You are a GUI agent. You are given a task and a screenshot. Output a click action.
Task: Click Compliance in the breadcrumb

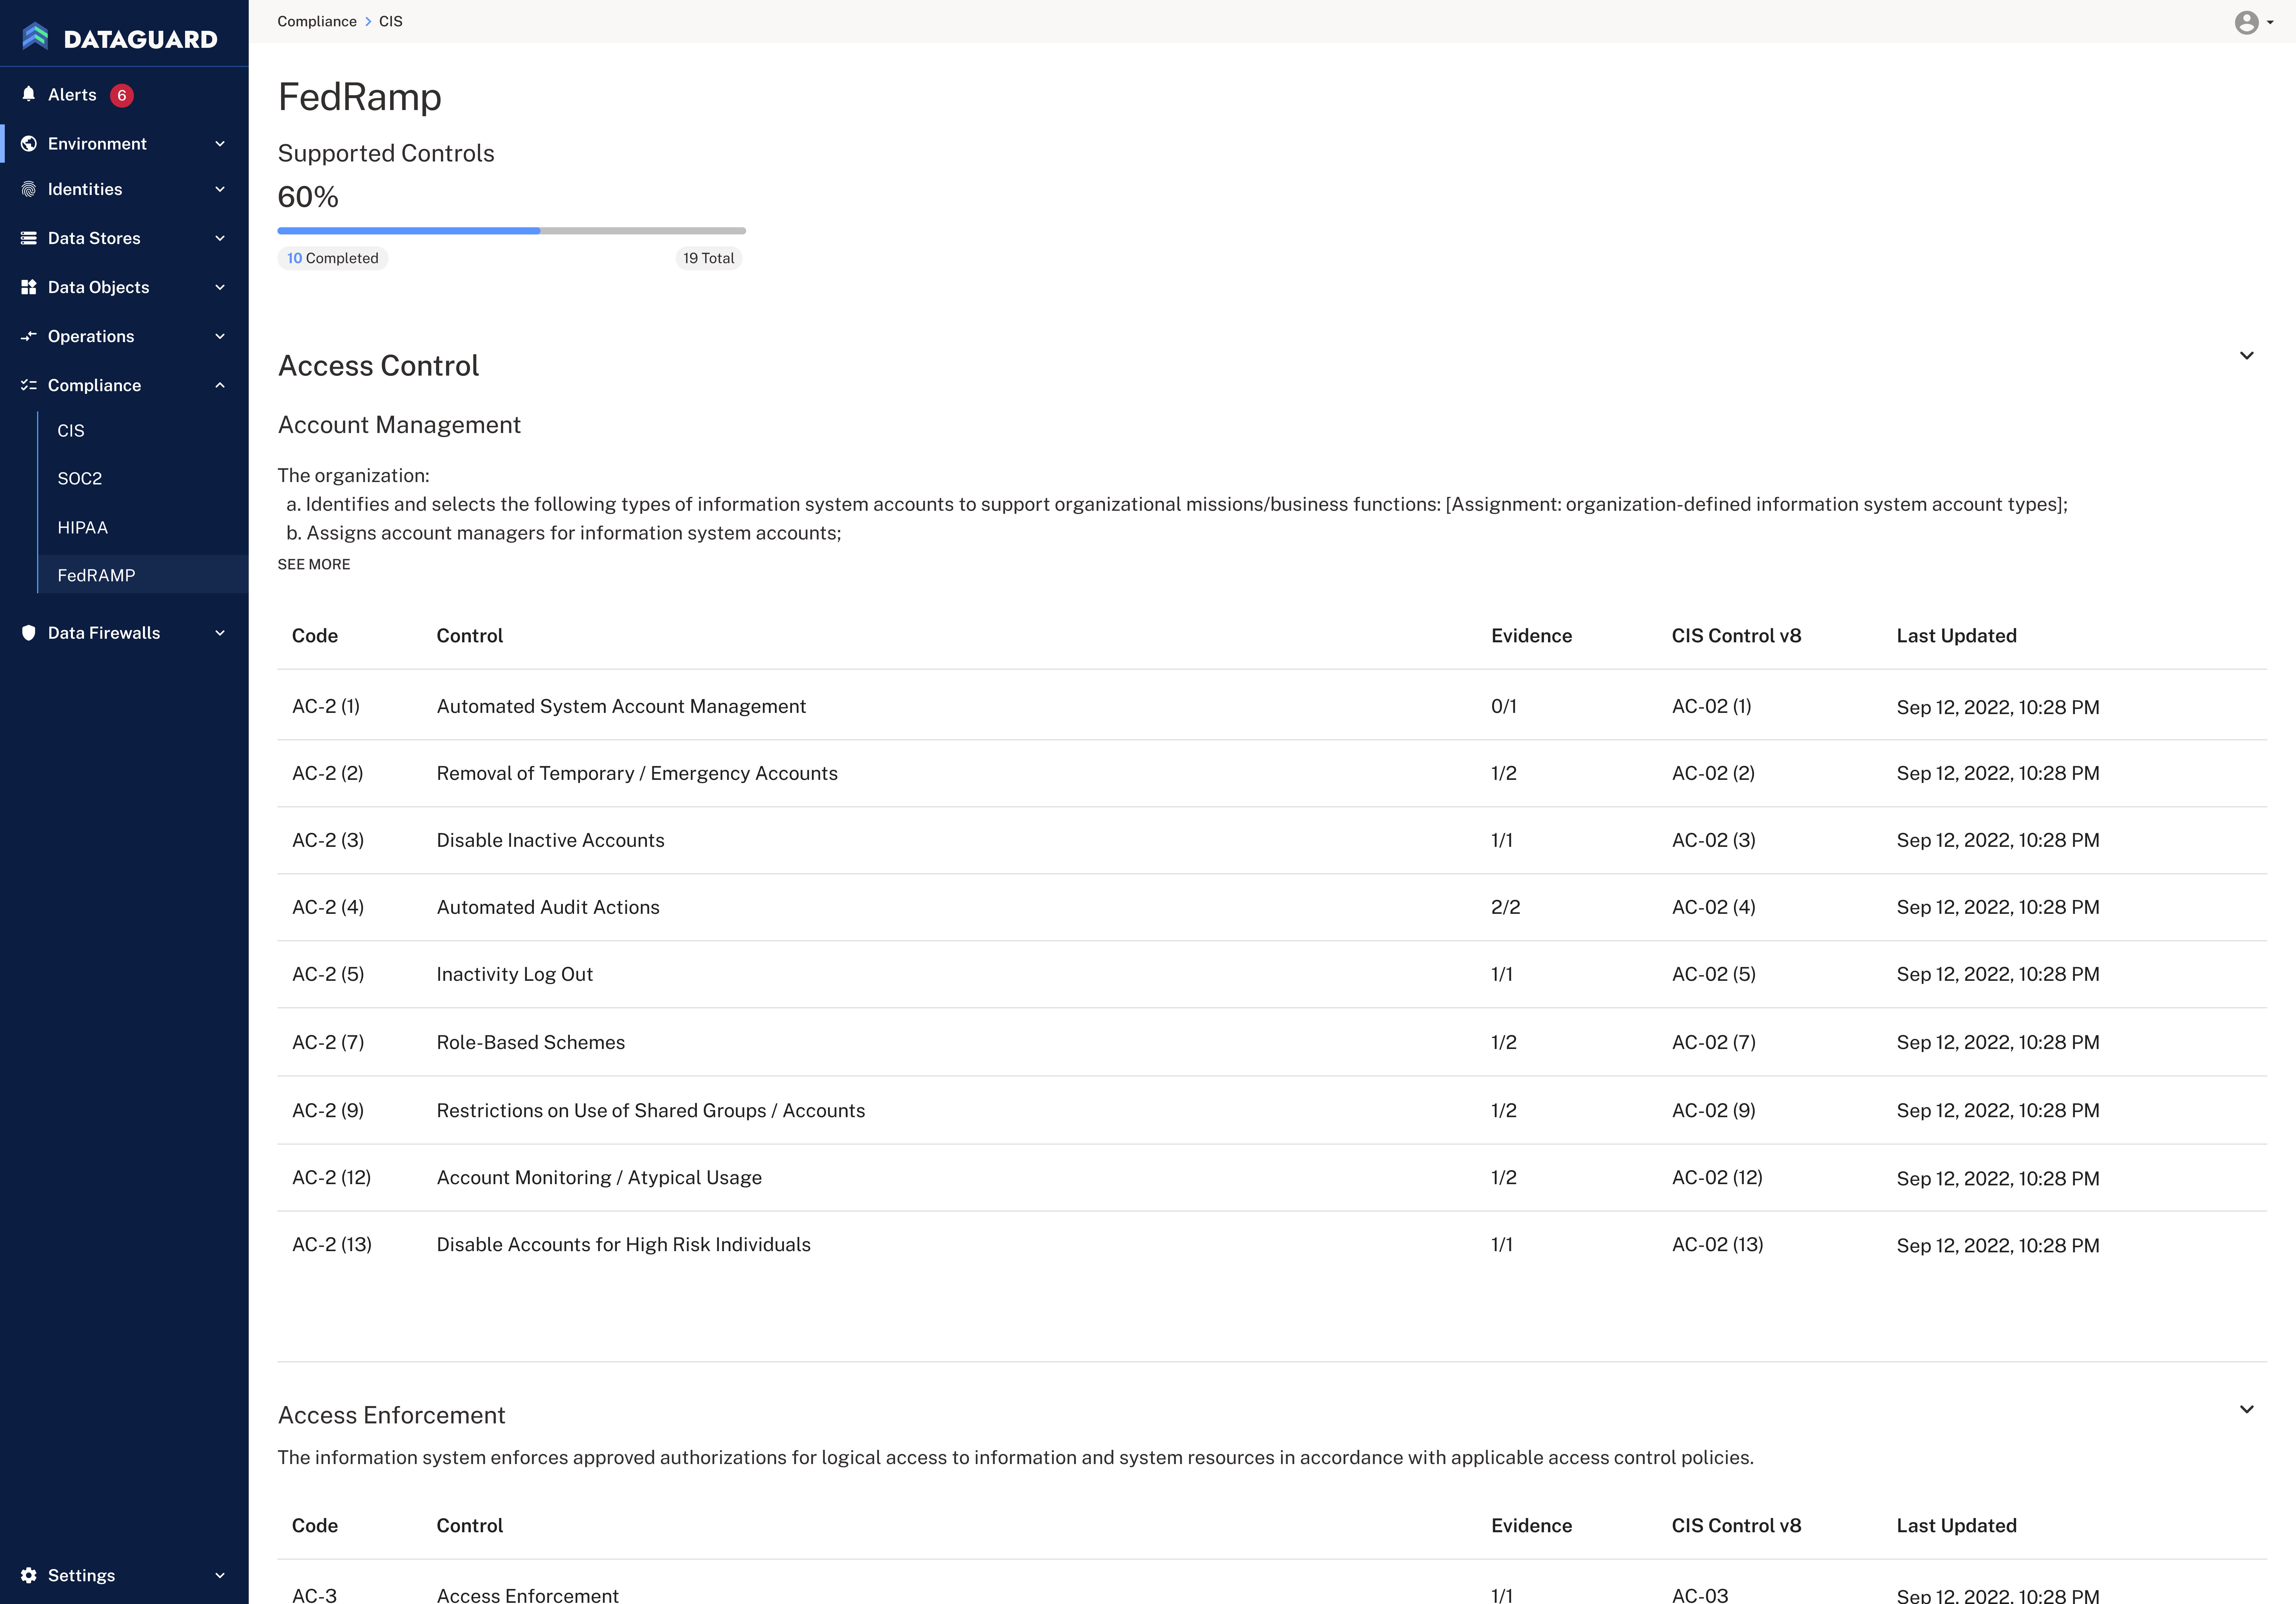coord(317,21)
